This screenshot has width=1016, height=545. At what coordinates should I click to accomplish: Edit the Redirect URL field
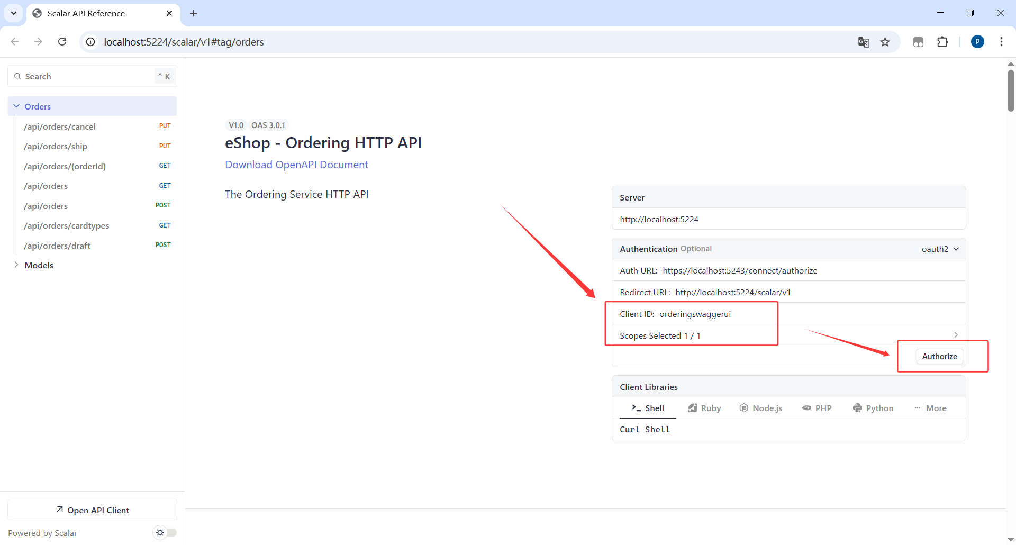coord(788,292)
